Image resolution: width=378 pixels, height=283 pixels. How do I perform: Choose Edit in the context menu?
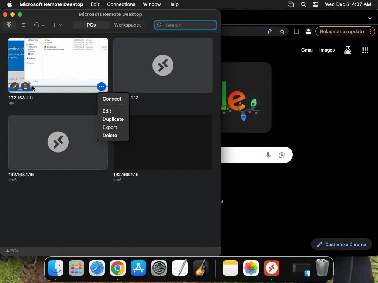click(107, 111)
